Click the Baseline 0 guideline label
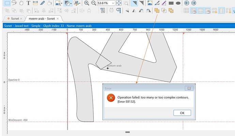This screenshot has width=235, height=136. point(14,80)
